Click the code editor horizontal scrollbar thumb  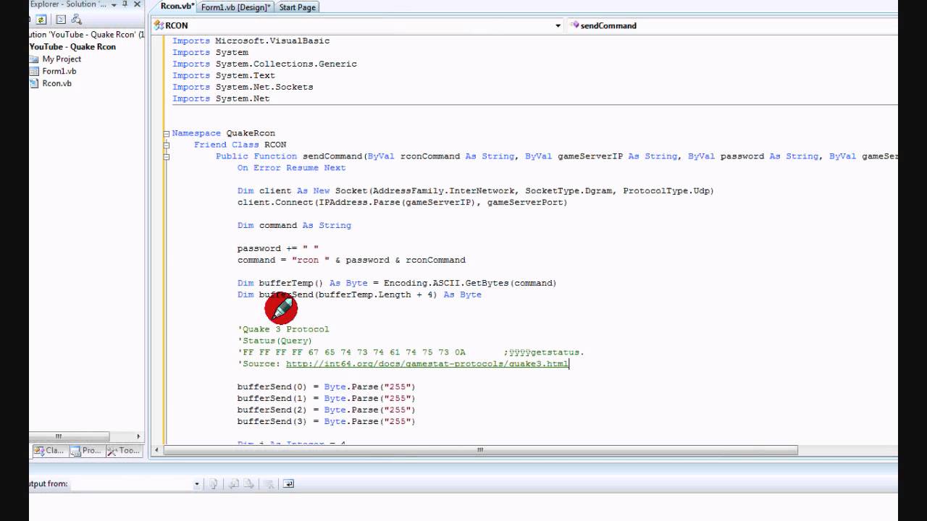480,450
